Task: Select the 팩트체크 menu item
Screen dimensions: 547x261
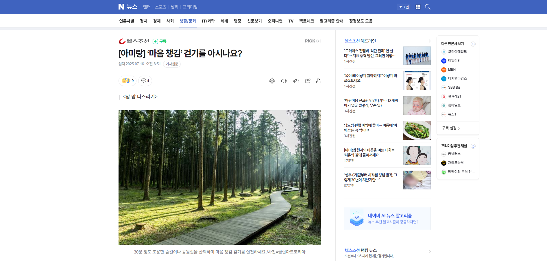Action: (x=306, y=21)
